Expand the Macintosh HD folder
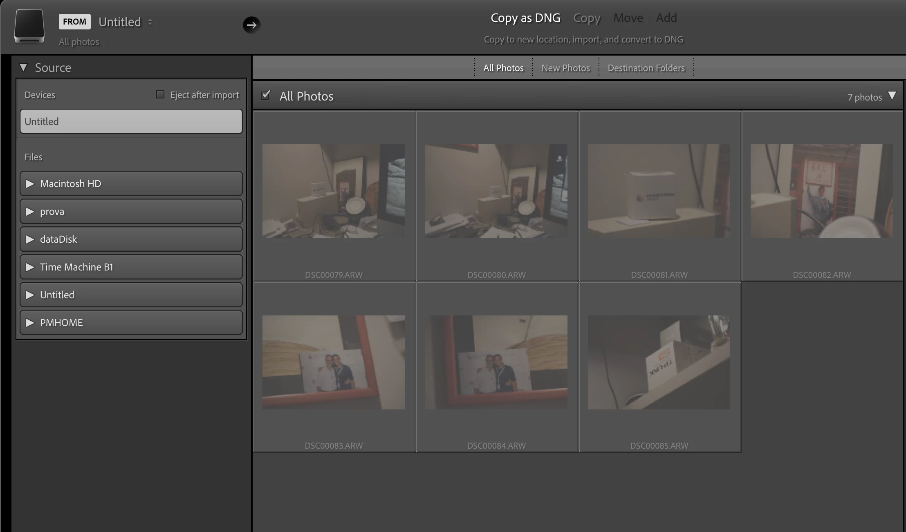 click(x=30, y=184)
